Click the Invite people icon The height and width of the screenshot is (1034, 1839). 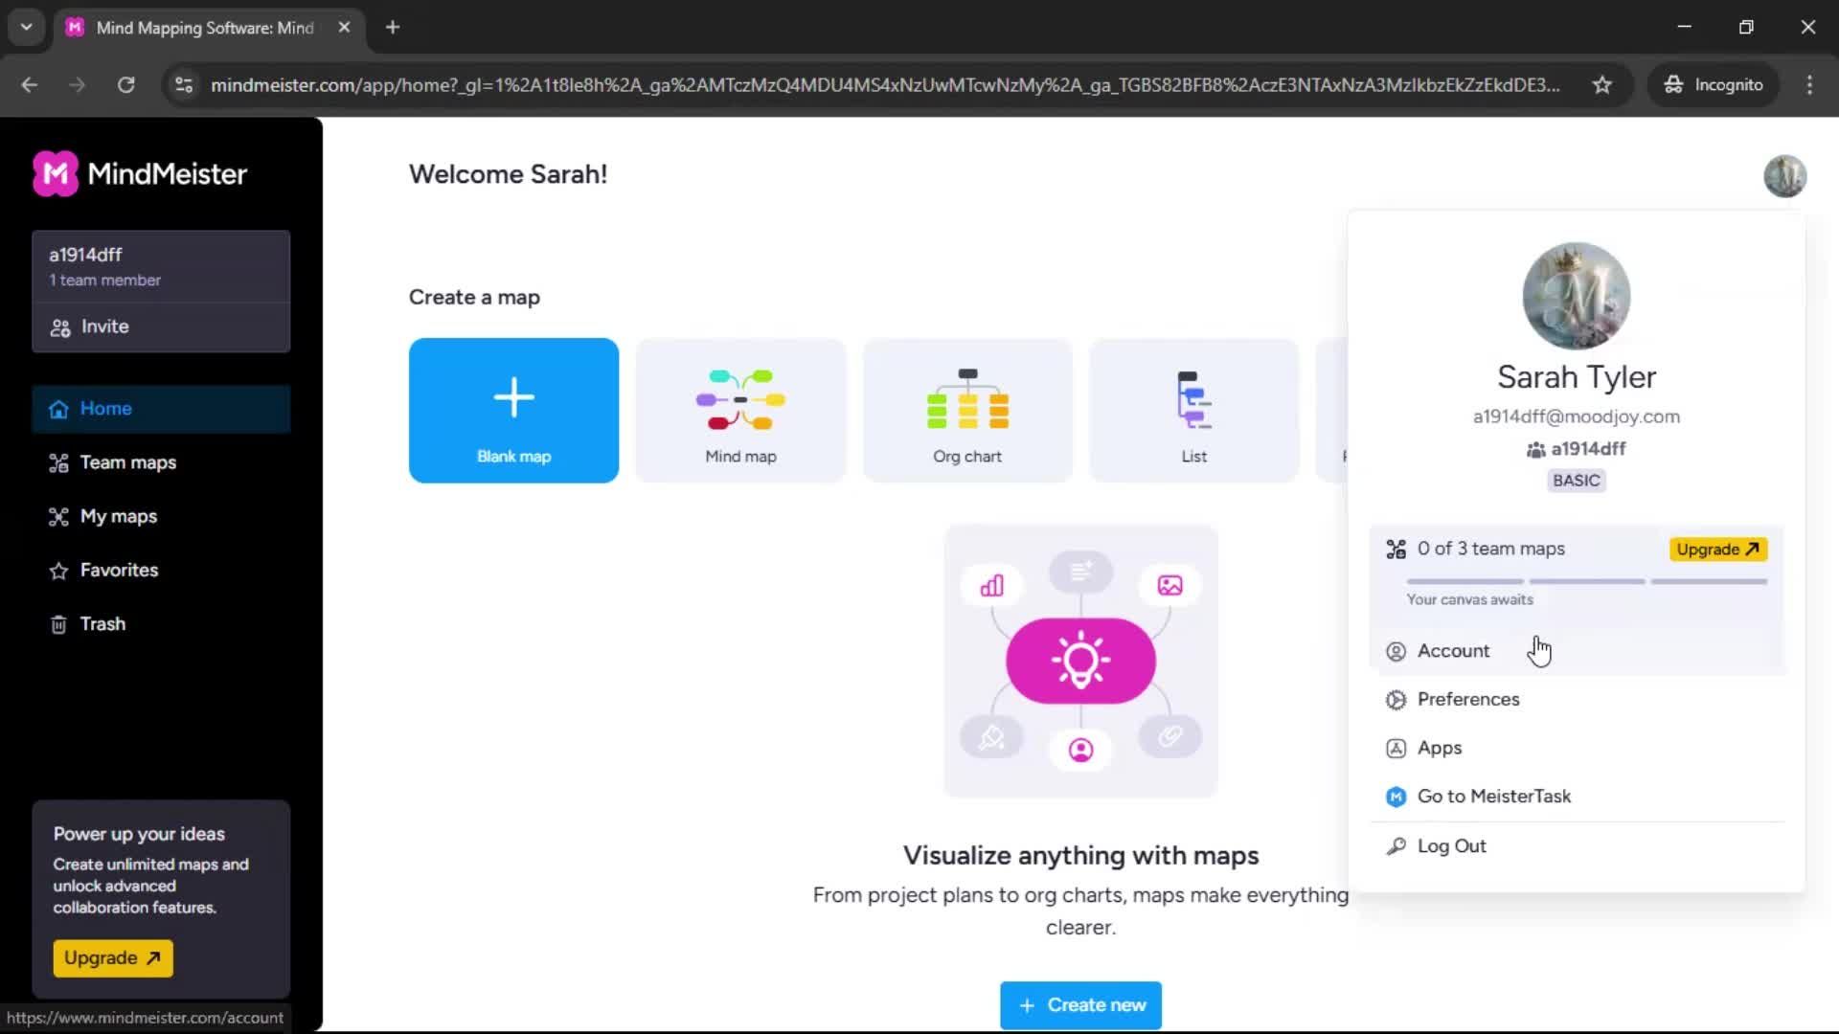click(60, 327)
